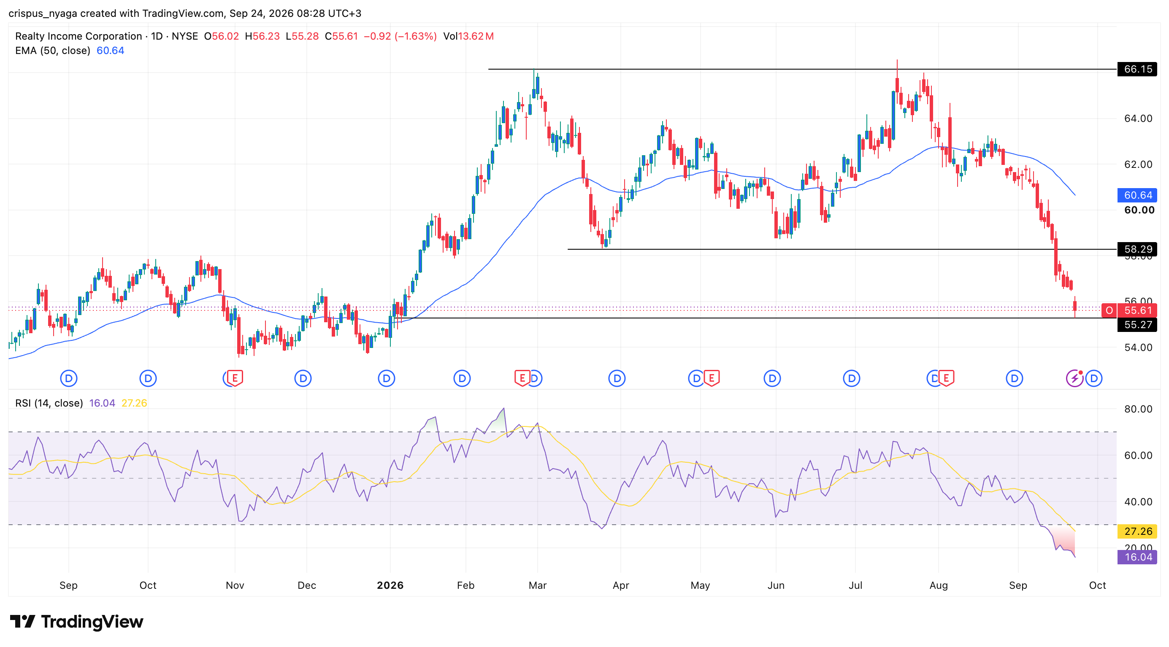Viewport: 1169px width, 647px height.
Task: Click the dividend marker above the Apr label
Action: click(x=617, y=378)
